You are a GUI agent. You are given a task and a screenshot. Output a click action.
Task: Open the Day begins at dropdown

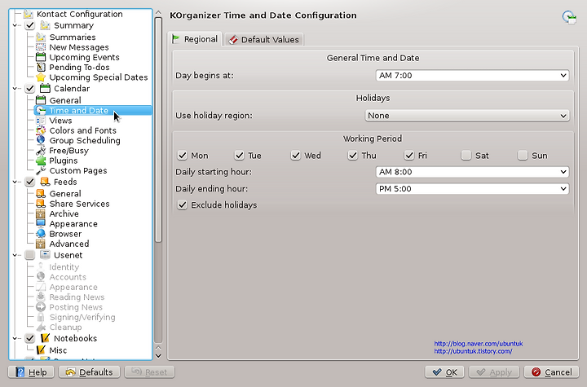coord(472,76)
